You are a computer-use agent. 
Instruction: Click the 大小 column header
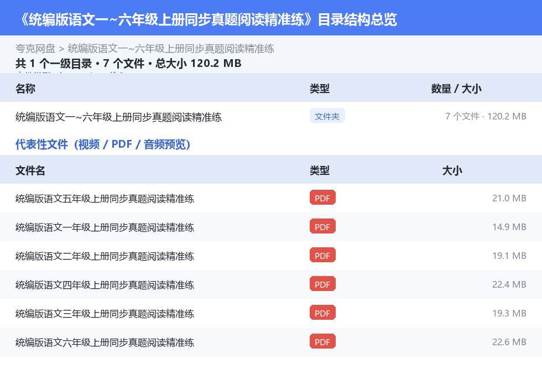pyautogui.click(x=452, y=170)
